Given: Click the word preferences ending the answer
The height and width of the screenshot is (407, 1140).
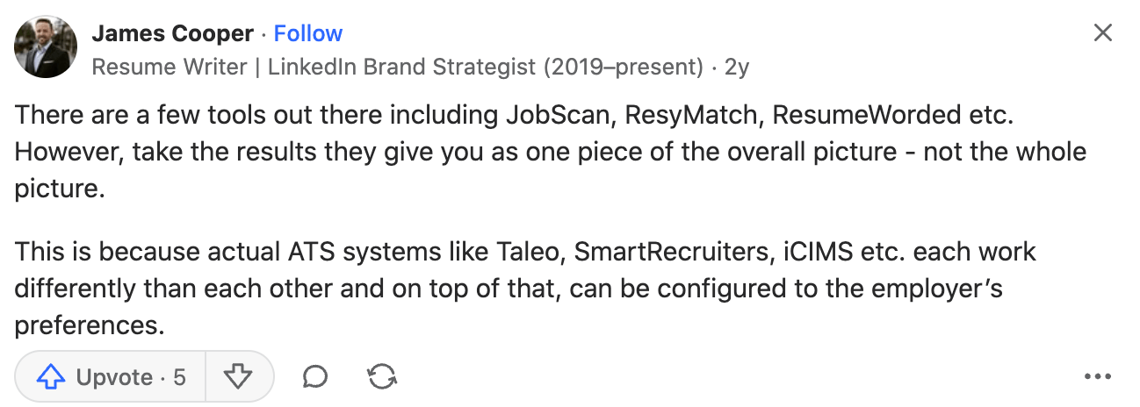Looking at the screenshot, I should pos(90,326).
